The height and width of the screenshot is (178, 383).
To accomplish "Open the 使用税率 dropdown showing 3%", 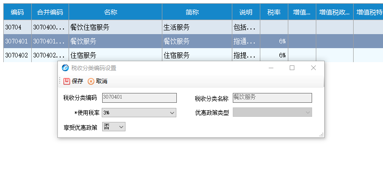I will click(x=139, y=113).
